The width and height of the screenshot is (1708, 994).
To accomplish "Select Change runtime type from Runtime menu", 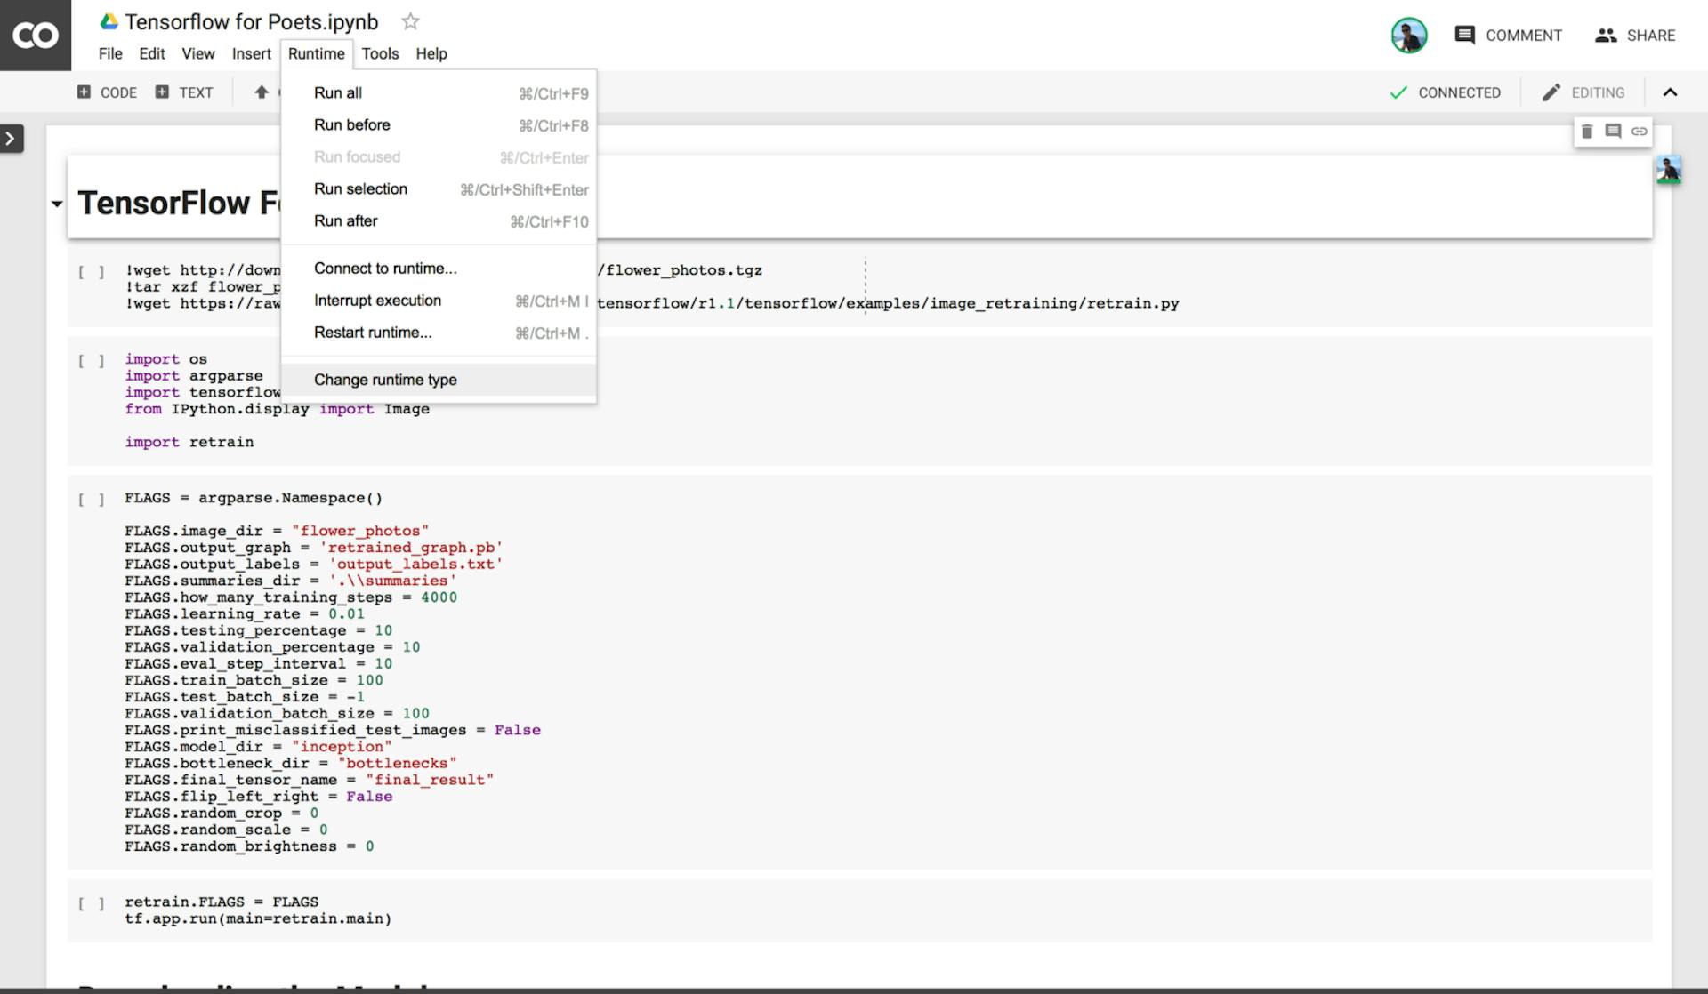I will tap(385, 380).
